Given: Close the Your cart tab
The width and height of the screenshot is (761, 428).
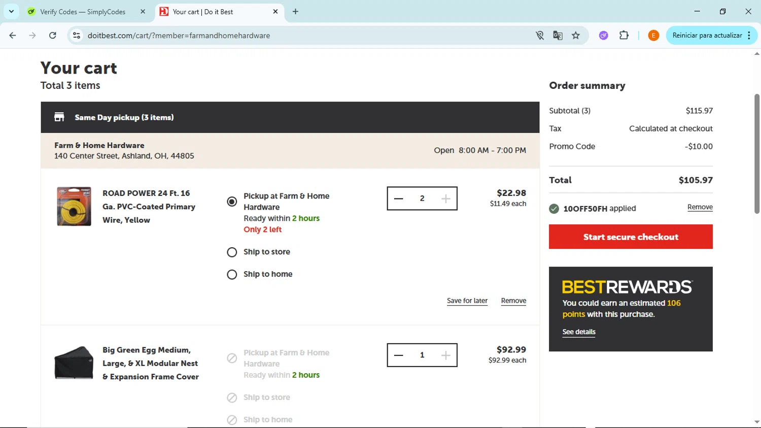Looking at the screenshot, I should pos(275,12).
